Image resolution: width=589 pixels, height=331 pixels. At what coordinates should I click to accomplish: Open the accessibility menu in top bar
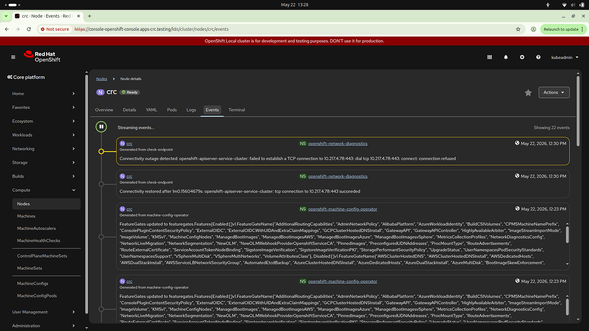click(x=548, y=5)
